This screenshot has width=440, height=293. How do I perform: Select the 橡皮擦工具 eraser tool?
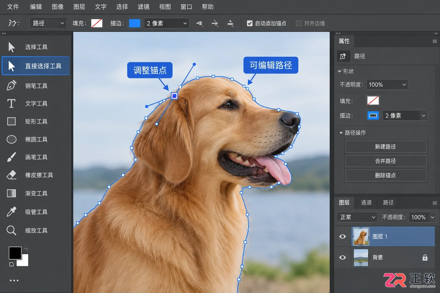pyautogui.click(x=36, y=175)
